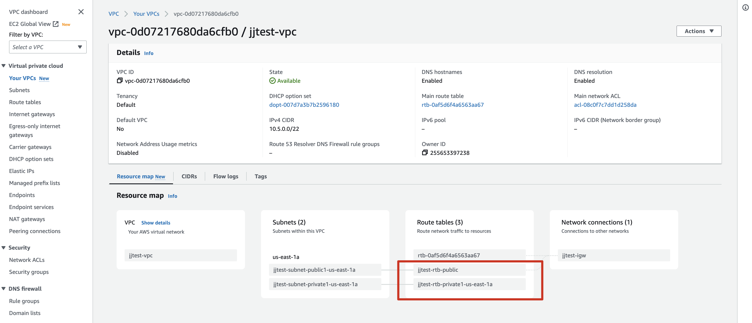Select jjtest-subnet-public1-us-east-1a node
752x323 pixels.
coord(325,270)
